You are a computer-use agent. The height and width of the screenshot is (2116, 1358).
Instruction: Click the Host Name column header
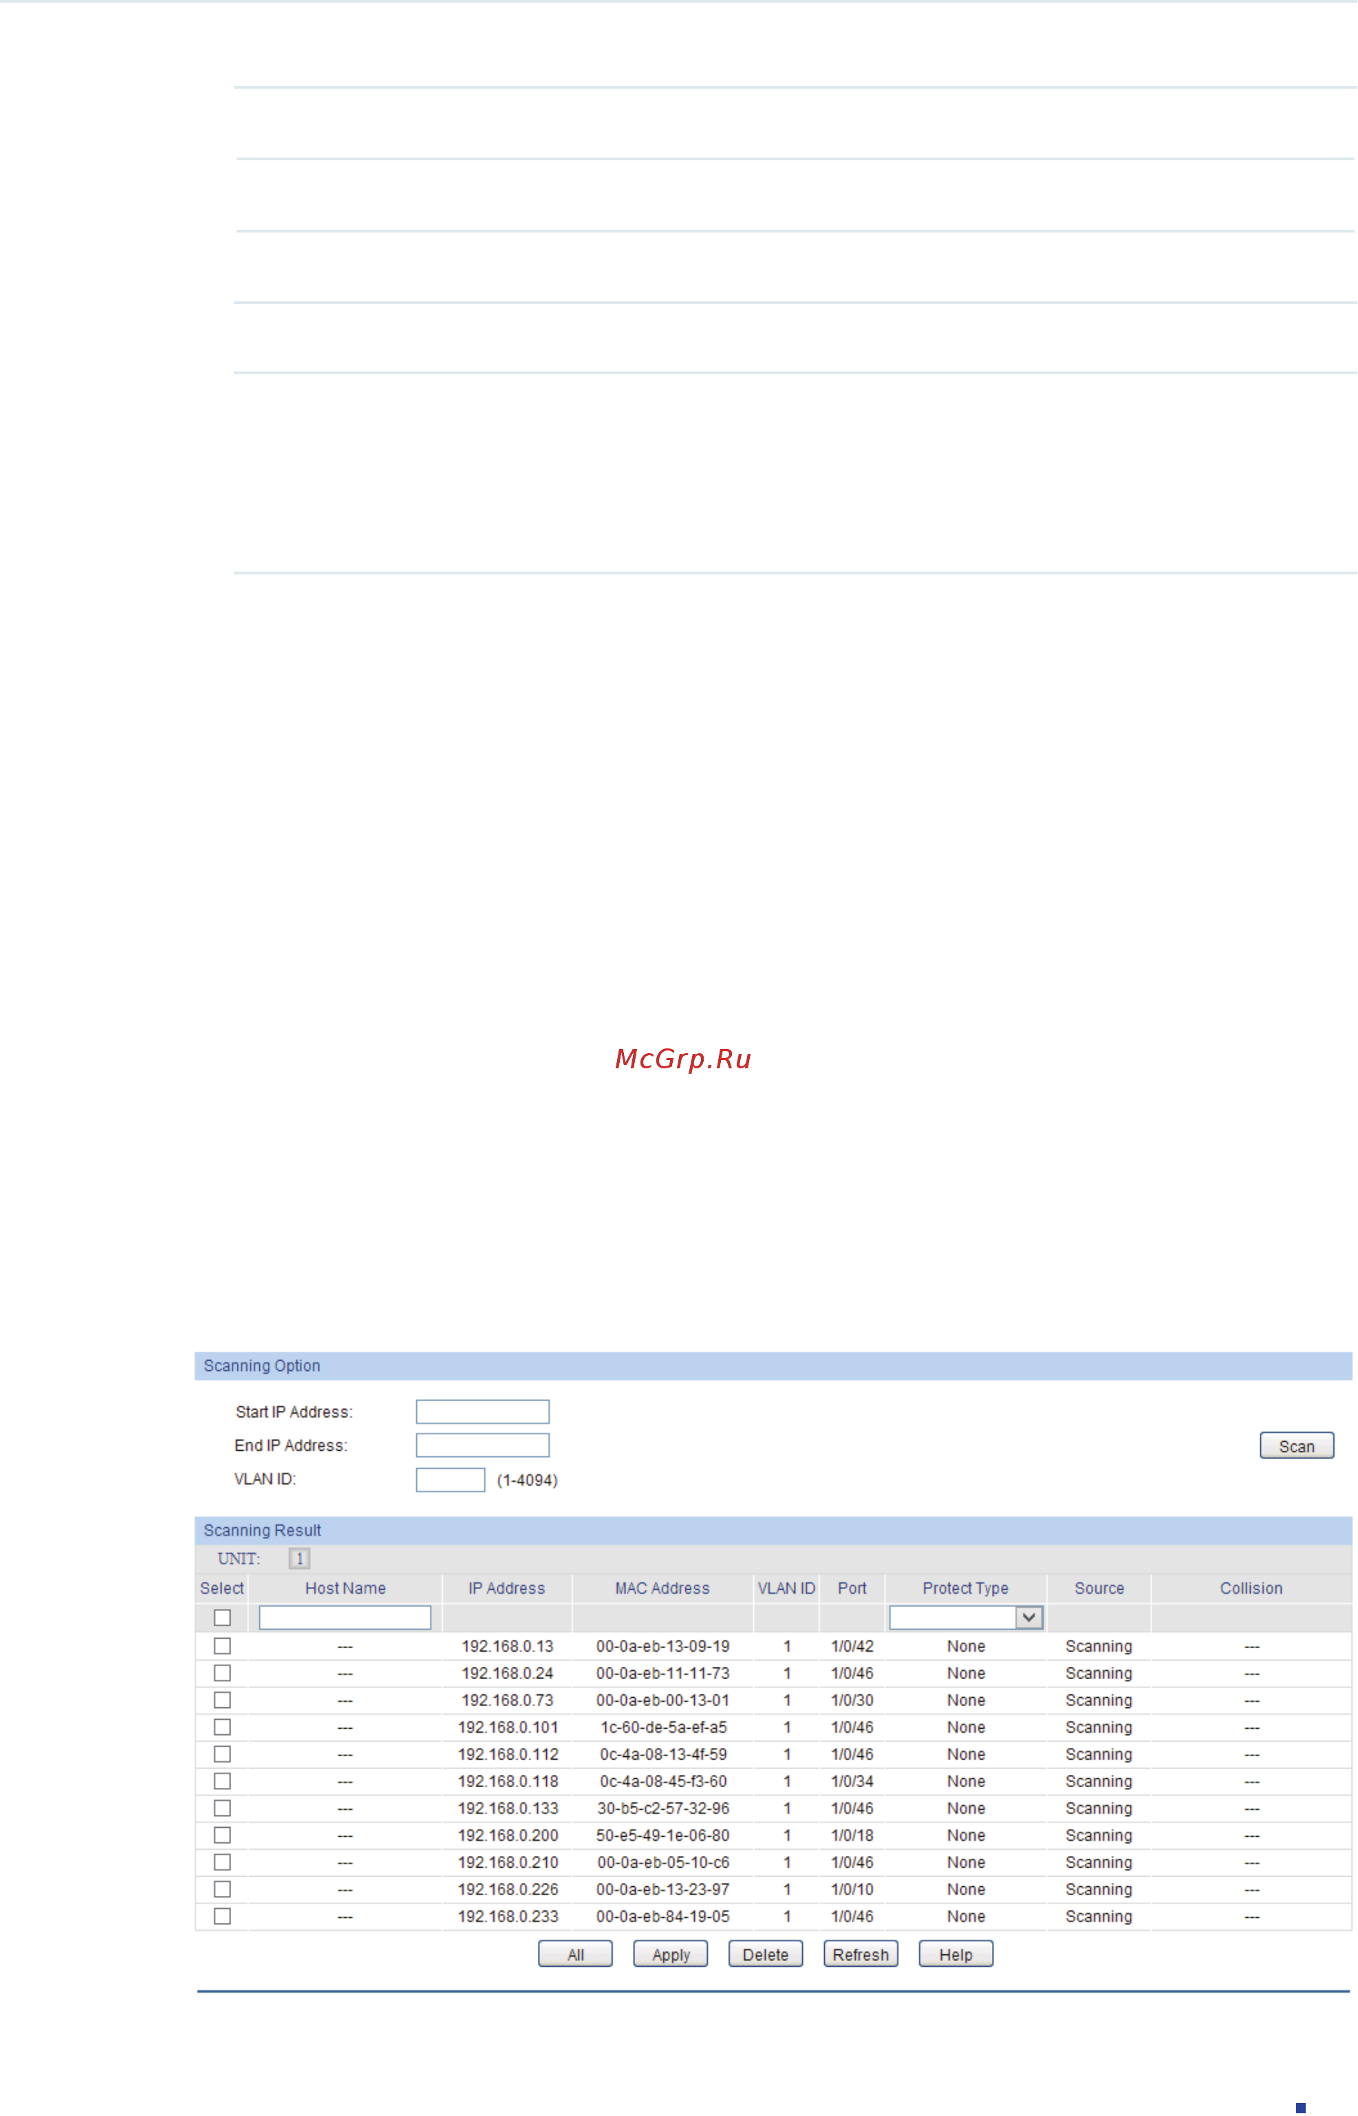(x=345, y=1588)
